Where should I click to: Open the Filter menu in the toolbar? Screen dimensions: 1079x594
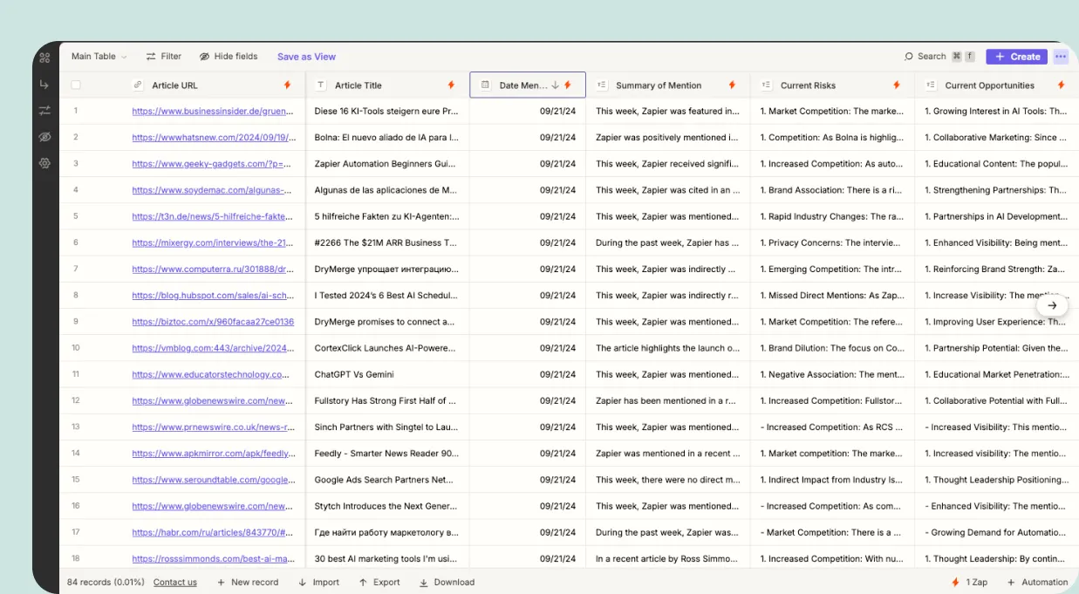coord(163,56)
